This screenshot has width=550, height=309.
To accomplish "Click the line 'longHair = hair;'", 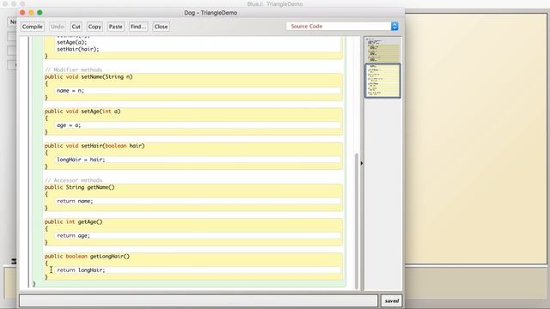I will click(x=81, y=160).
